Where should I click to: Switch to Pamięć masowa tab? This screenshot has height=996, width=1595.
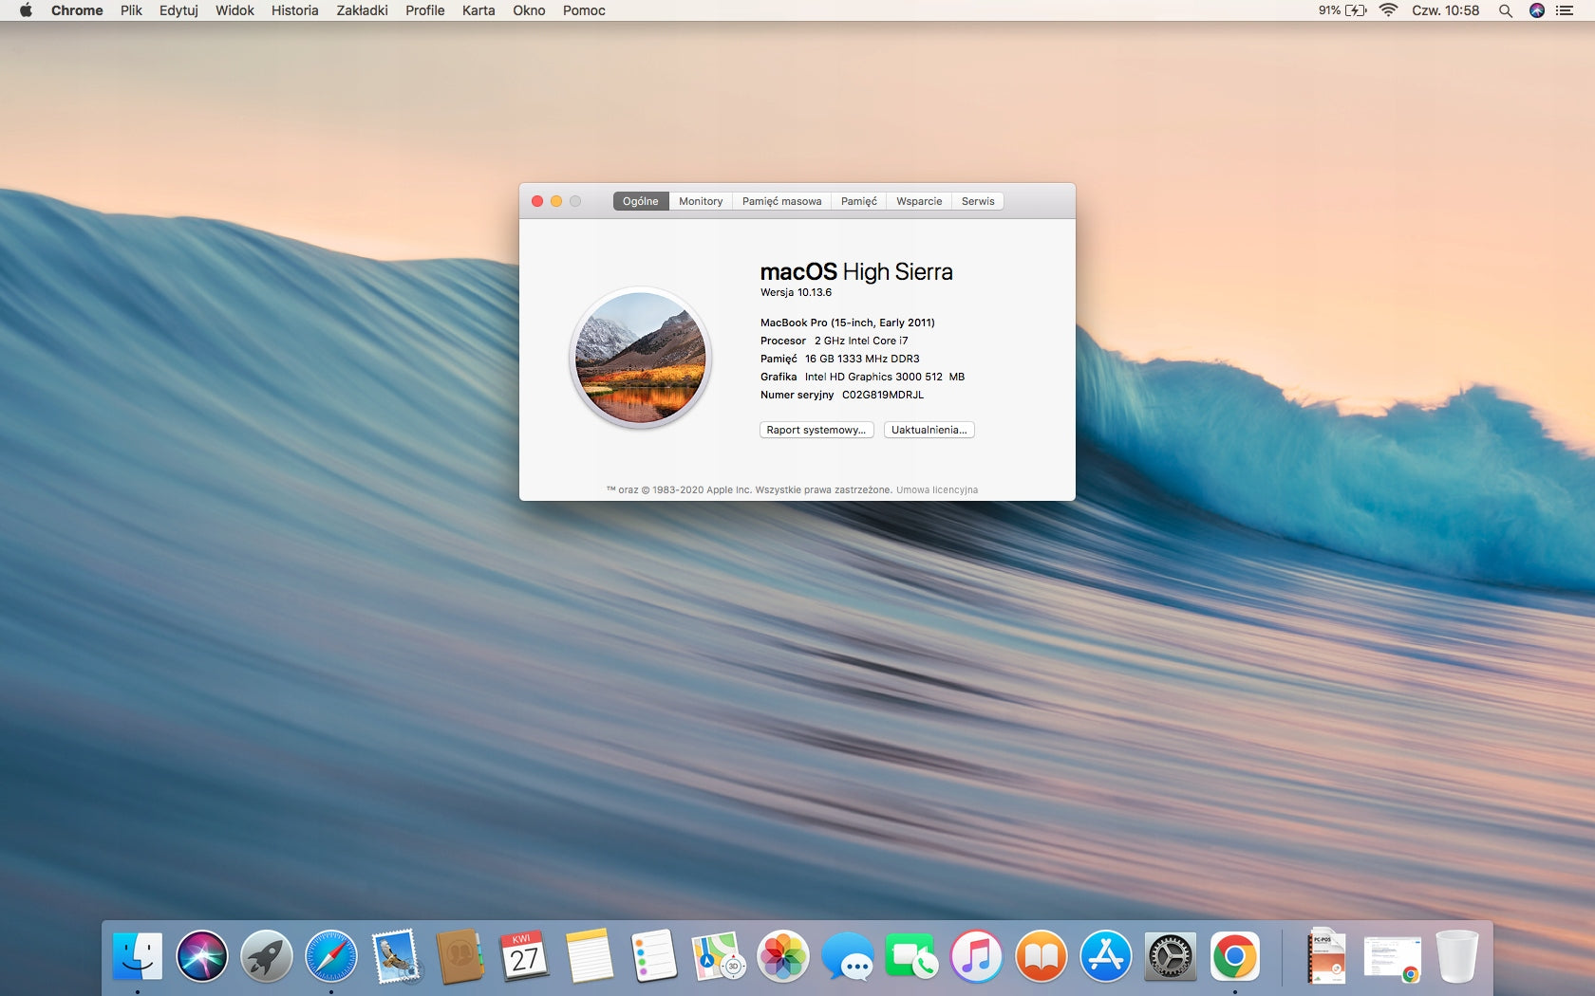tap(781, 201)
